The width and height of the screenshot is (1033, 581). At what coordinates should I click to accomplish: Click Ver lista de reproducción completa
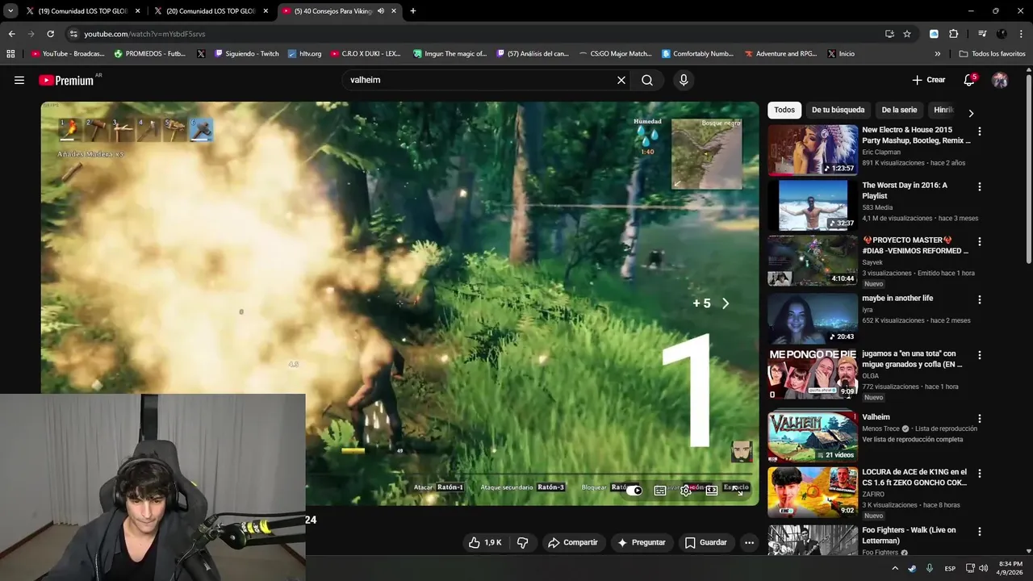click(x=912, y=440)
